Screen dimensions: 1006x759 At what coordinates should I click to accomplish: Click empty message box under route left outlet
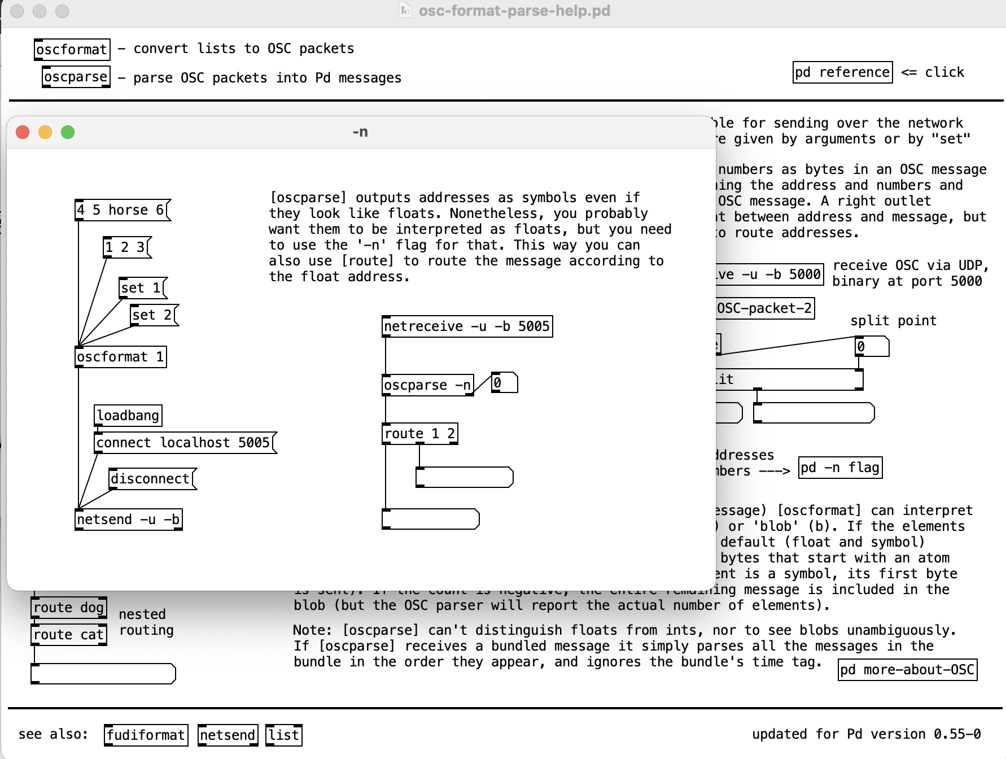(x=431, y=519)
